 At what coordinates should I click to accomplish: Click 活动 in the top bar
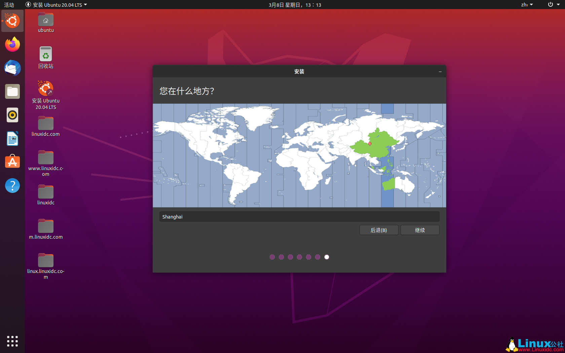9,5
